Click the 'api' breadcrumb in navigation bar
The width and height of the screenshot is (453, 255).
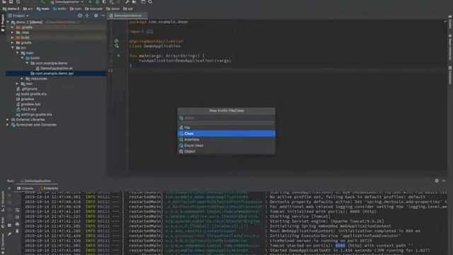(x=128, y=8)
